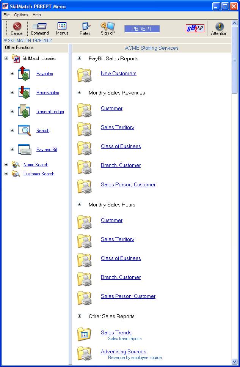Open the General Ledger link
Screen dimensions: 240x367
coord(50,112)
